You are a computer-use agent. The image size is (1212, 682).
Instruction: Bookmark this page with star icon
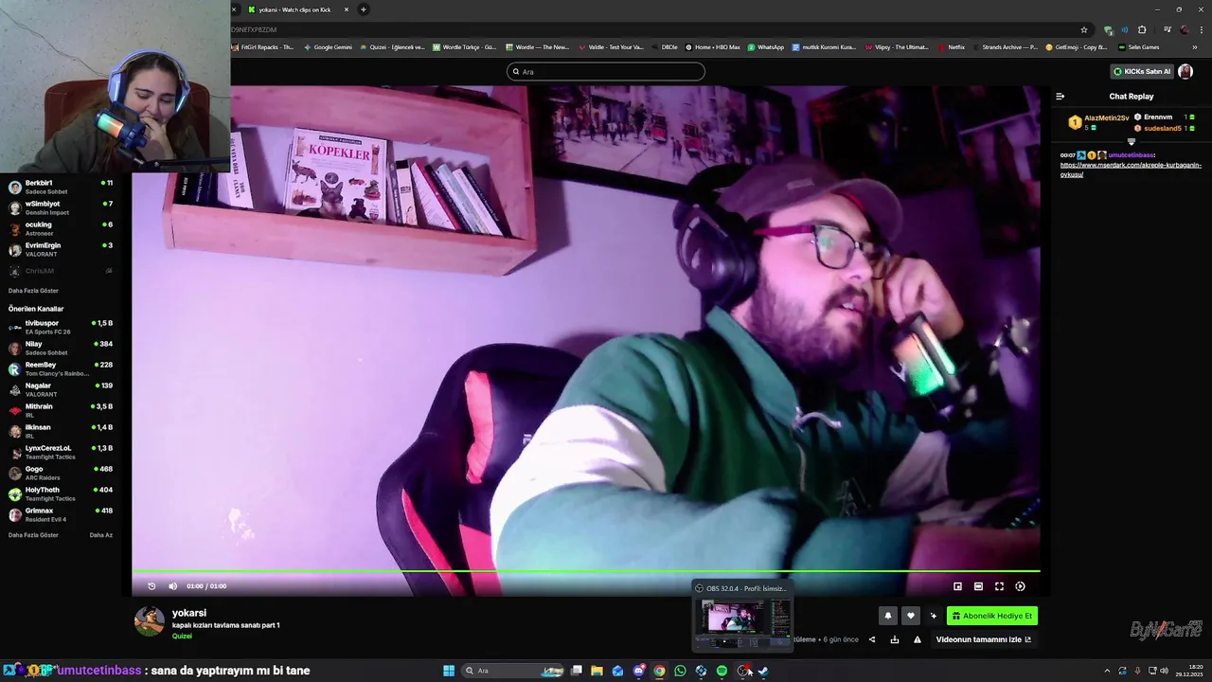[x=1084, y=29]
